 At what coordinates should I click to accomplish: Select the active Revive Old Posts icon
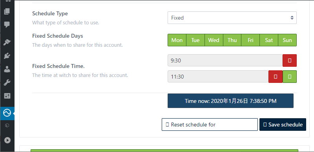7,113
